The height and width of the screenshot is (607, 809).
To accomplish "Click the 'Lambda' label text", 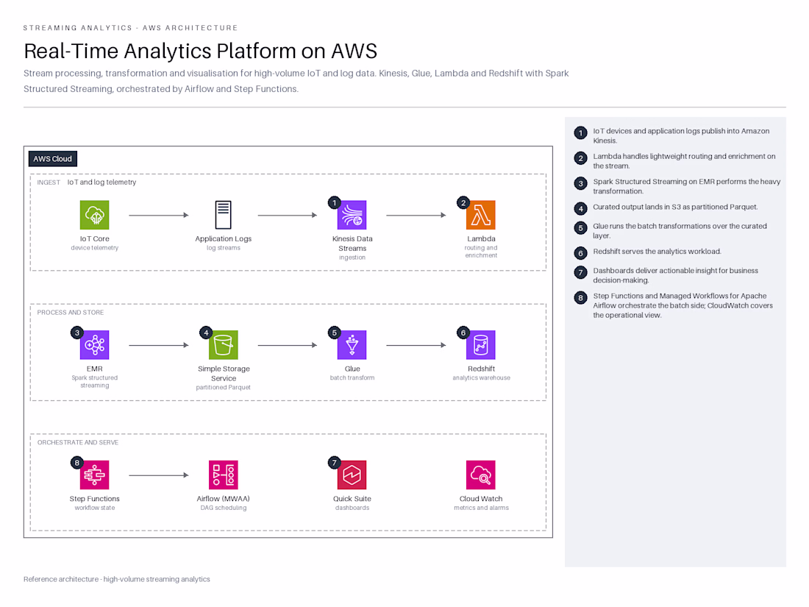I will coord(482,239).
